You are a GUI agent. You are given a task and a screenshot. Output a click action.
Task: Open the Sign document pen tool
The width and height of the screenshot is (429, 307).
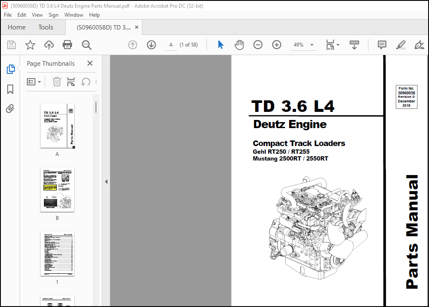pos(419,45)
